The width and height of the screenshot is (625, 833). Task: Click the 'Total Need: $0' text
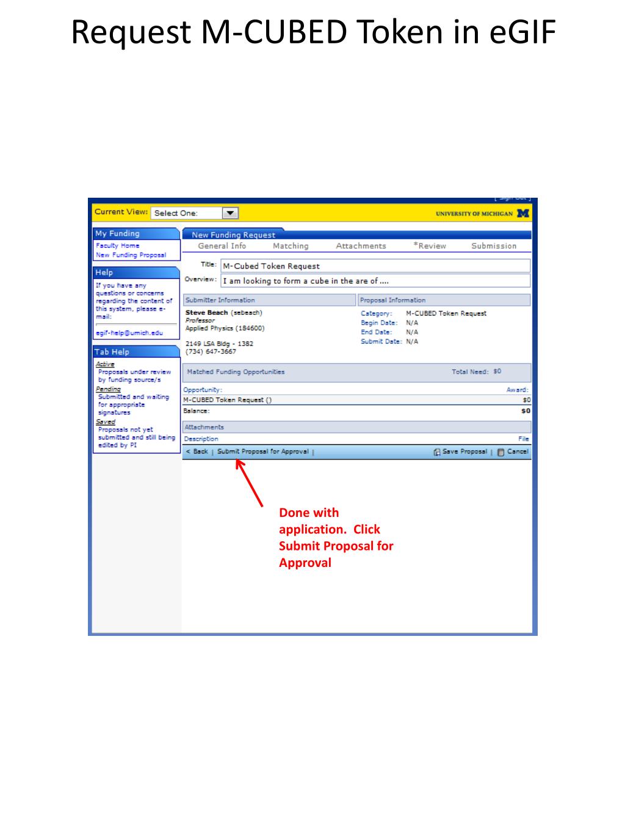point(476,372)
